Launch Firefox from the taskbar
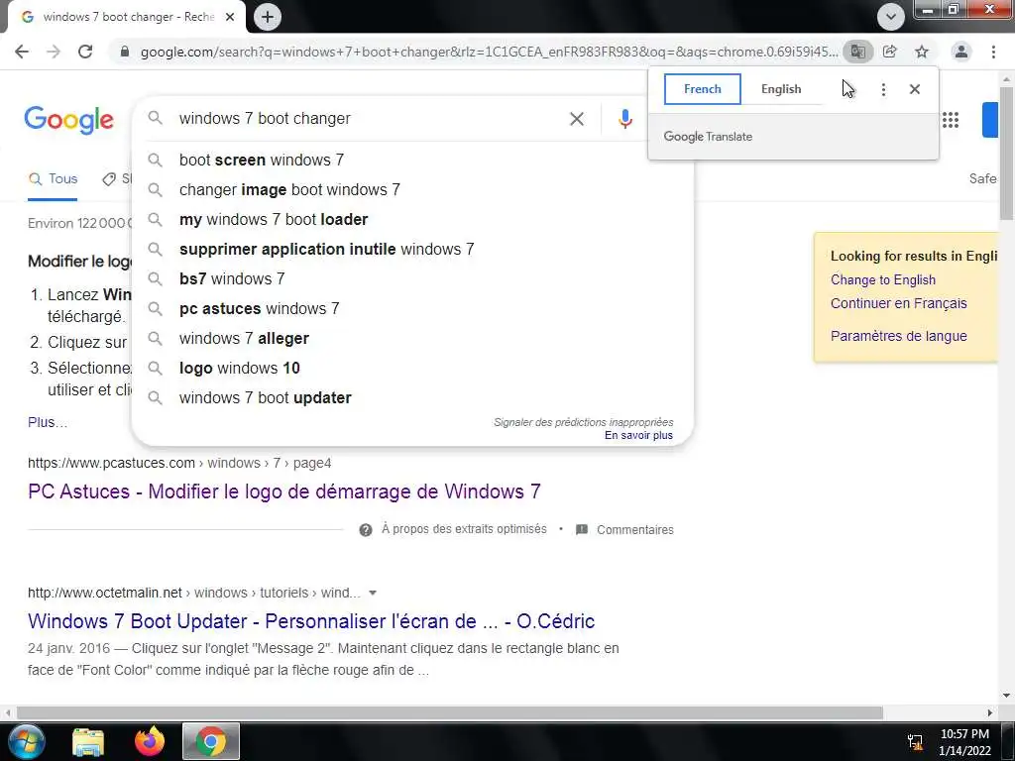Screen dimensions: 1015x761 [x=150, y=741]
